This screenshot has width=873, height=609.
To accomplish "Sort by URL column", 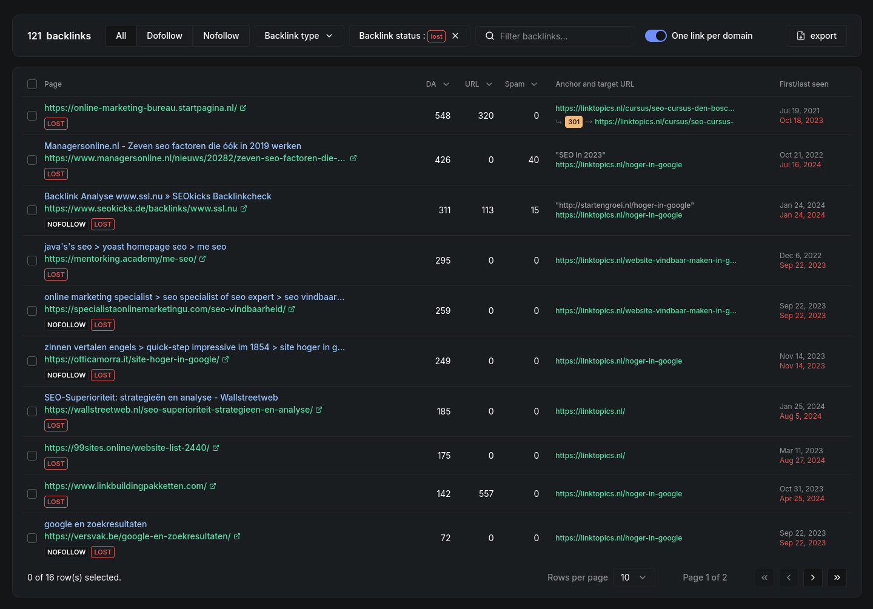I will [478, 84].
